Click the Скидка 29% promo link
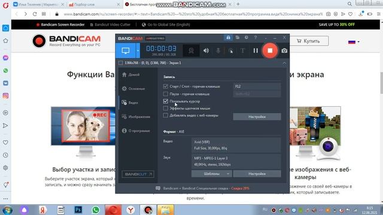 (240, 189)
